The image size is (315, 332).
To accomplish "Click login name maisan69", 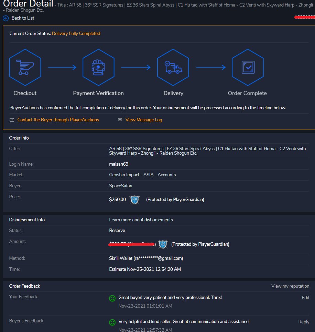I will 119,164.
